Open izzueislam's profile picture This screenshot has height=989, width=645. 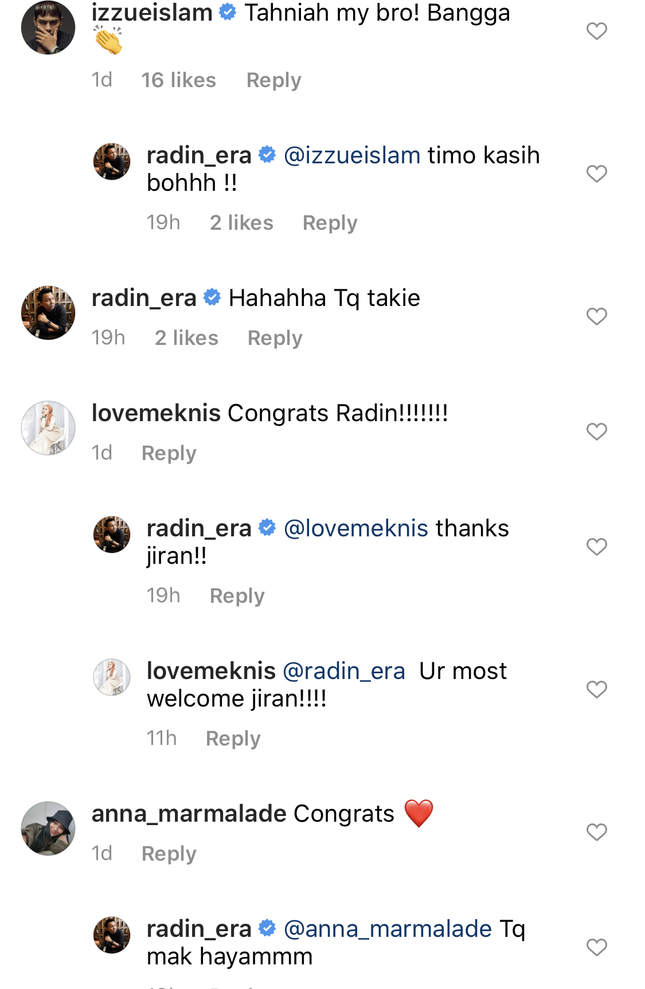[48, 28]
